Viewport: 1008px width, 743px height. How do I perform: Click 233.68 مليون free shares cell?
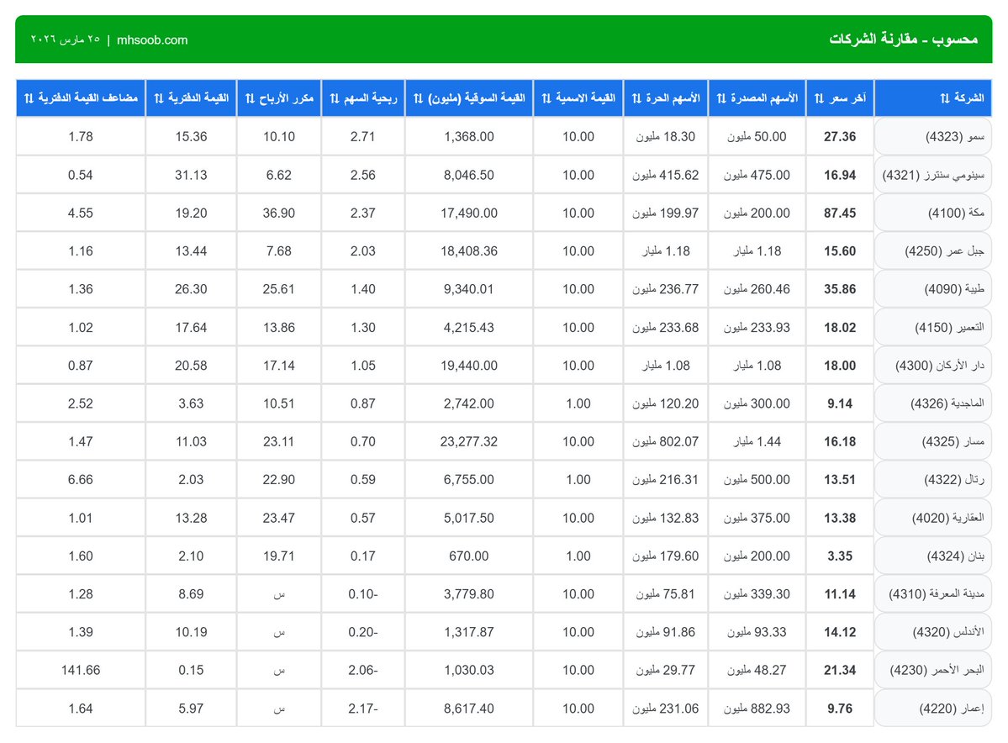click(665, 327)
